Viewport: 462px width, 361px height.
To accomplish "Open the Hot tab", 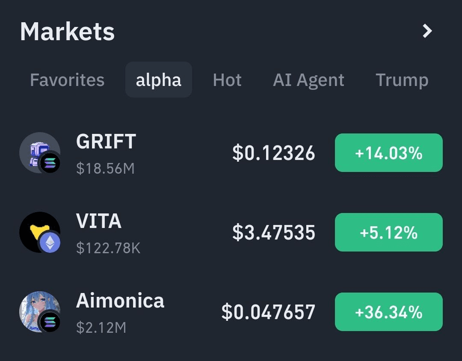I will pyautogui.click(x=227, y=80).
